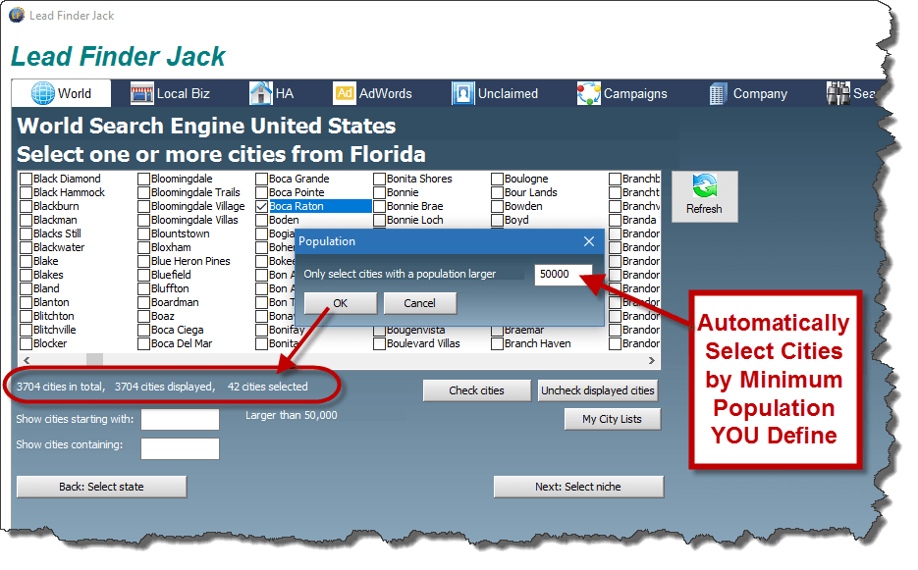918x570 pixels.
Task: Uncheck the Boca Raton checkbox
Action: (x=262, y=207)
